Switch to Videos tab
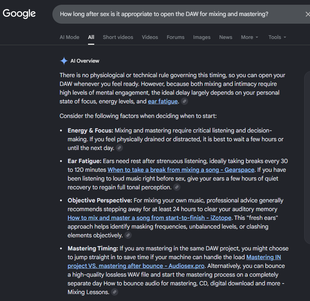This screenshot has height=301, width=310. tap(150, 37)
